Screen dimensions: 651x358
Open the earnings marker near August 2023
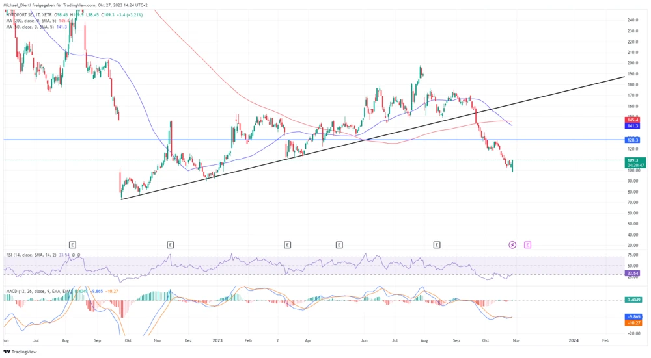[x=437, y=244]
